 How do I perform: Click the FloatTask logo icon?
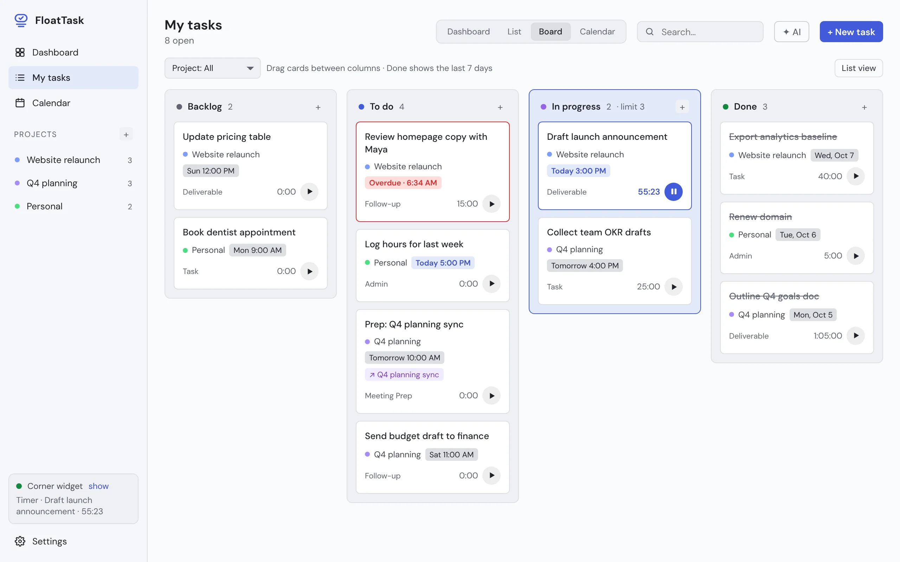(21, 20)
